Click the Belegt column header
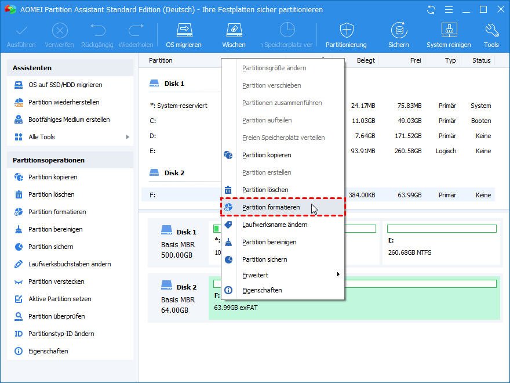Image resolution: width=510 pixels, height=383 pixels. (366, 60)
